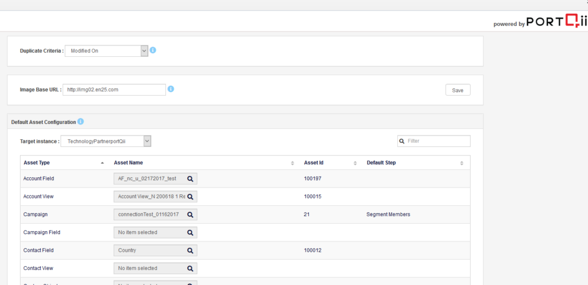The width and height of the screenshot is (588, 285).
Task: Click the Campaign Field asset name box
Action: 149,232
